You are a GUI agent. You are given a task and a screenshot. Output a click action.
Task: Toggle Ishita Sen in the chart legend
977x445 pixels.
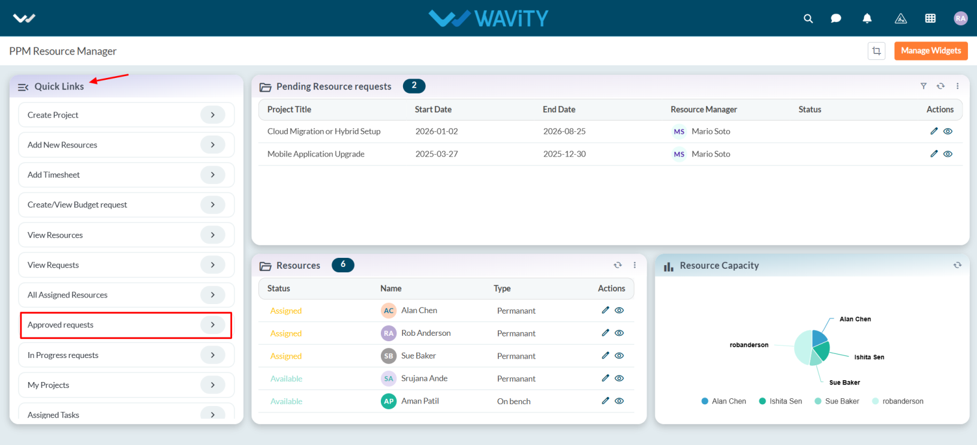(x=780, y=401)
